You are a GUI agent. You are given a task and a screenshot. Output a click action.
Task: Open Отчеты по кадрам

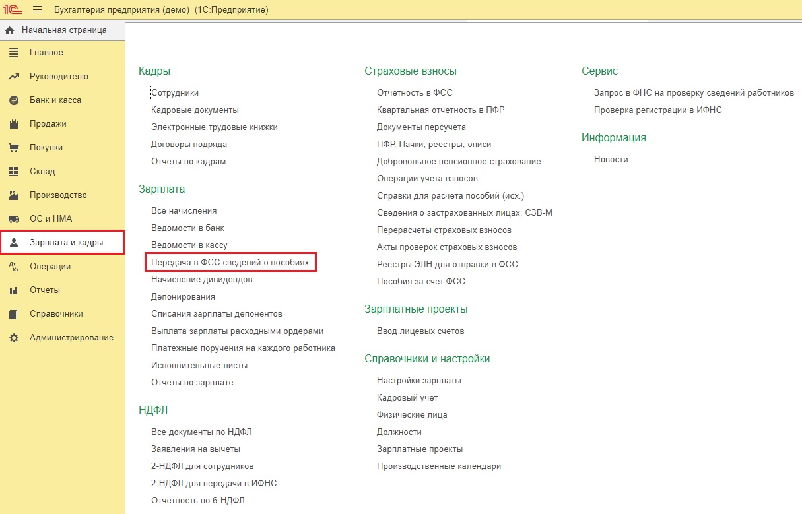(x=188, y=162)
